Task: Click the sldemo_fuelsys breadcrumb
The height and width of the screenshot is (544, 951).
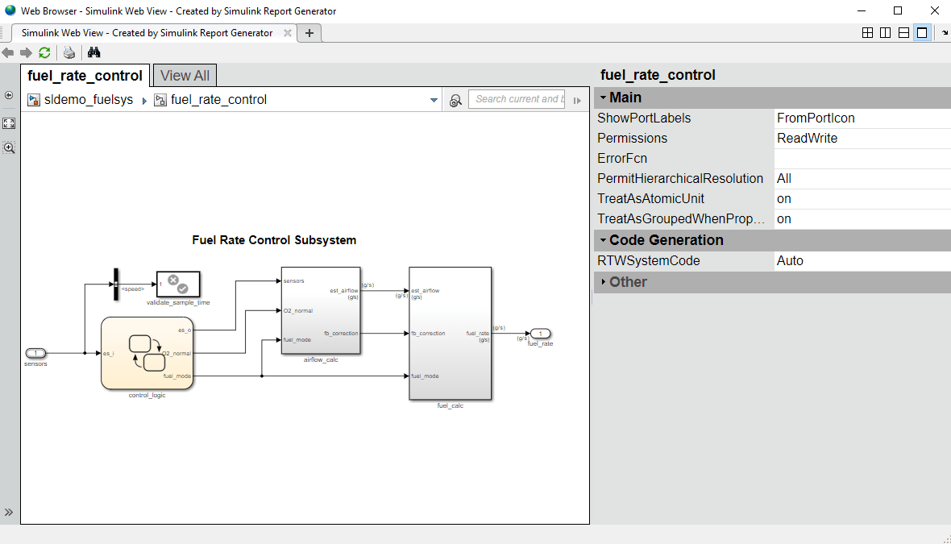Action: tap(89, 99)
